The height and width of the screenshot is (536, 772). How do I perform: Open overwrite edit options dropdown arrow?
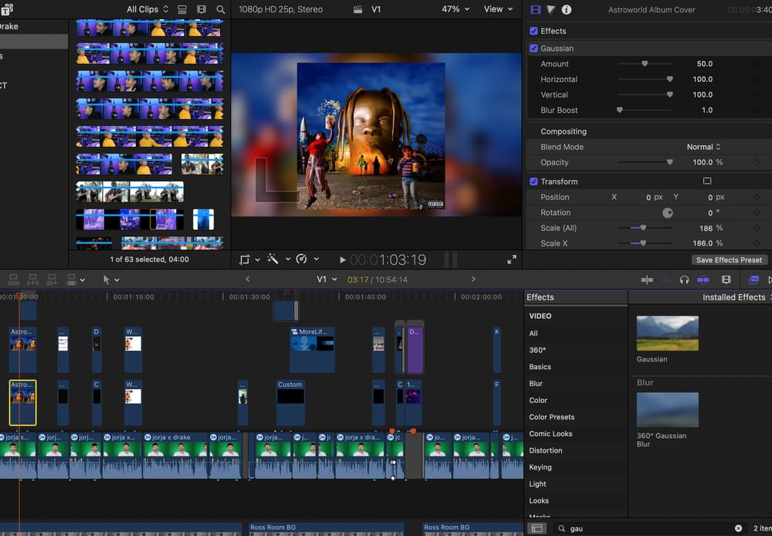[83, 280]
